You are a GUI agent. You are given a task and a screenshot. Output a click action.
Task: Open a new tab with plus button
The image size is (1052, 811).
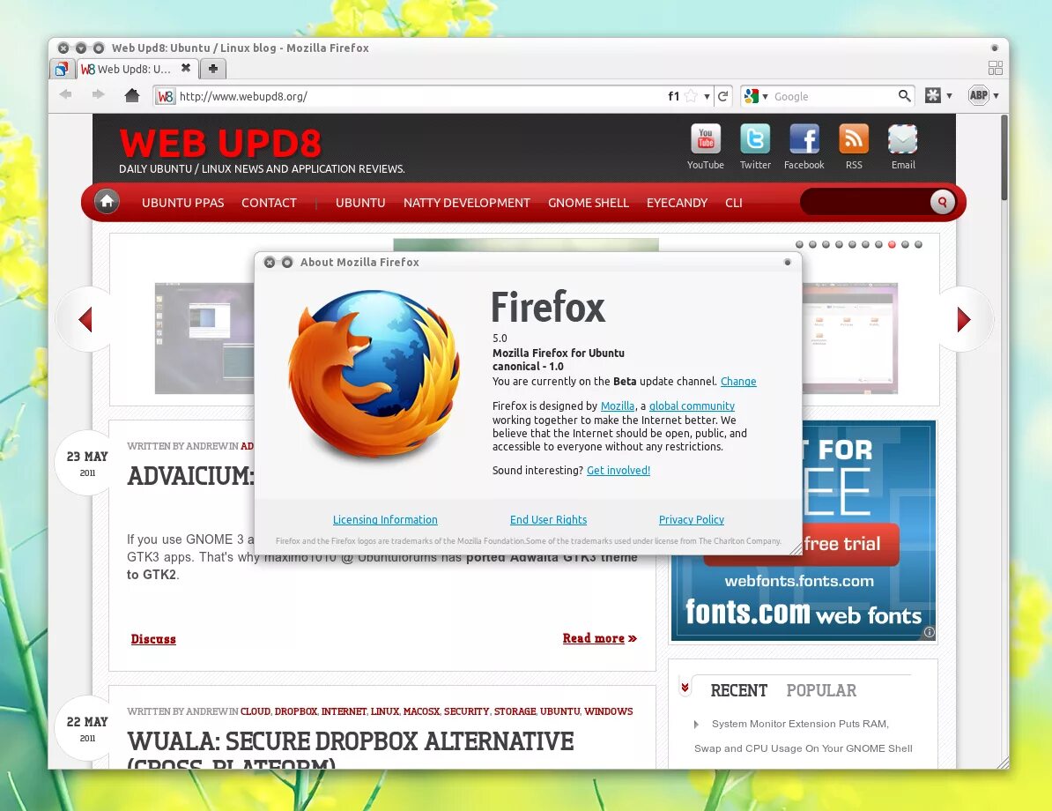(212, 69)
